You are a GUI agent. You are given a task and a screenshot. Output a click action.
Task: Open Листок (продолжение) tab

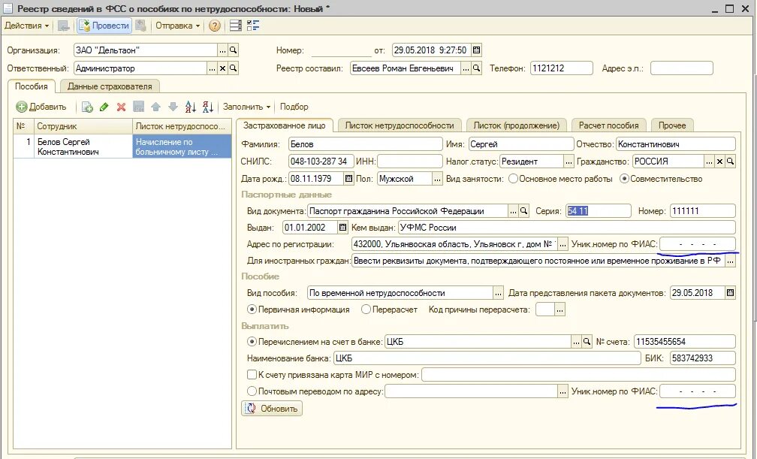(x=517, y=125)
